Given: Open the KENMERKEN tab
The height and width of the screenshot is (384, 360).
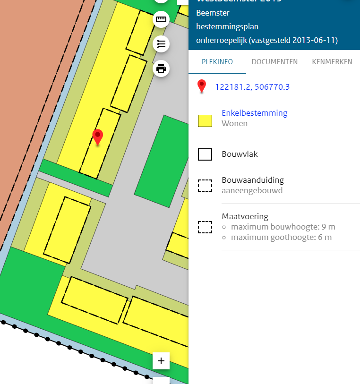Looking at the screenshot, I should click(332, 62).
